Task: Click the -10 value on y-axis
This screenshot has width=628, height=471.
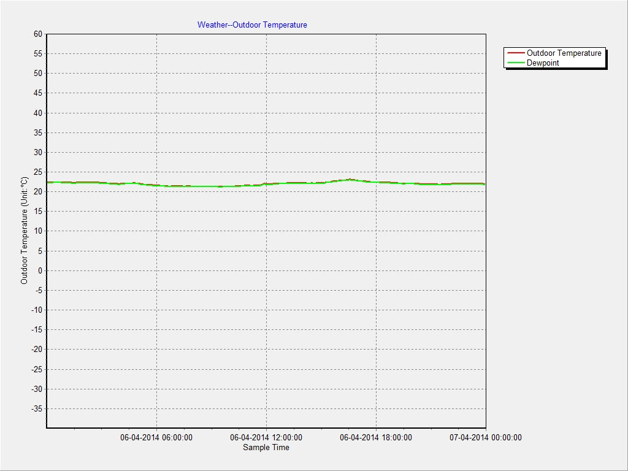Action: click(x=36, y=310)
